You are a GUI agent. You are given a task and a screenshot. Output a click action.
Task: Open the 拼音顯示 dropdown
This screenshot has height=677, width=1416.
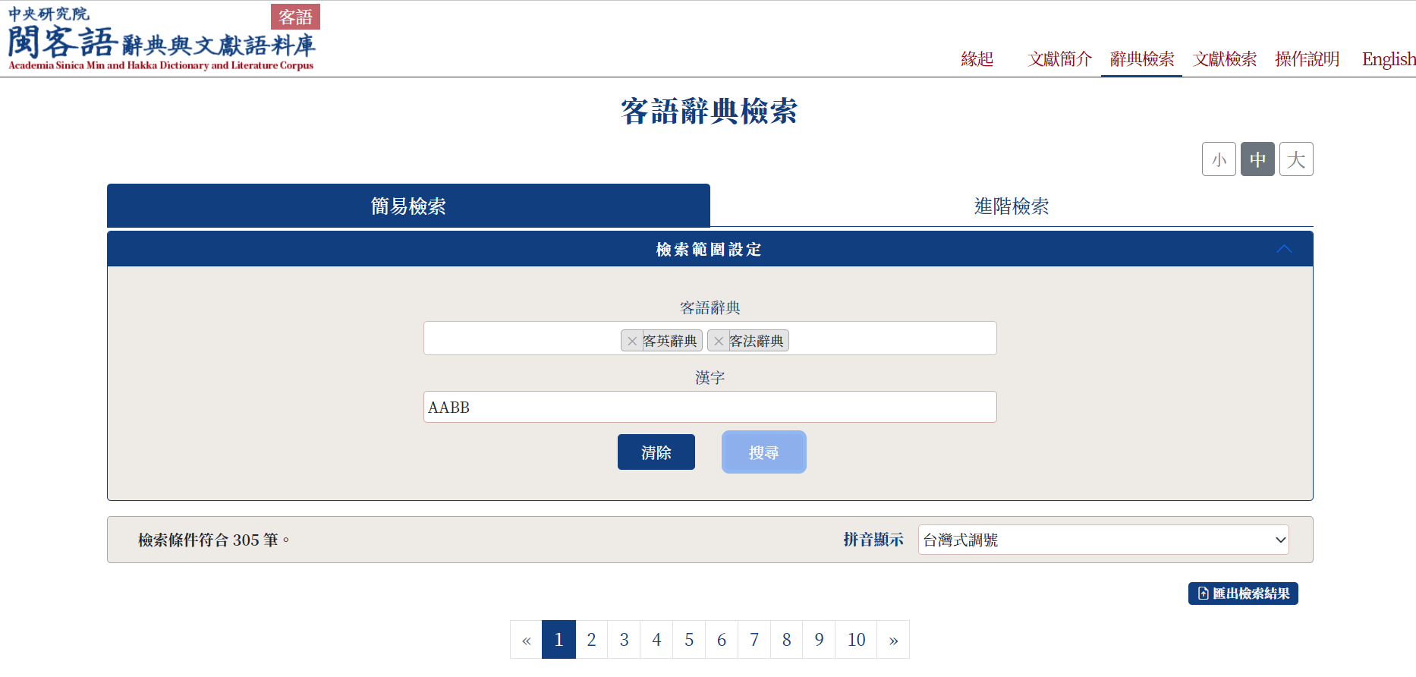coord(1103,540)
